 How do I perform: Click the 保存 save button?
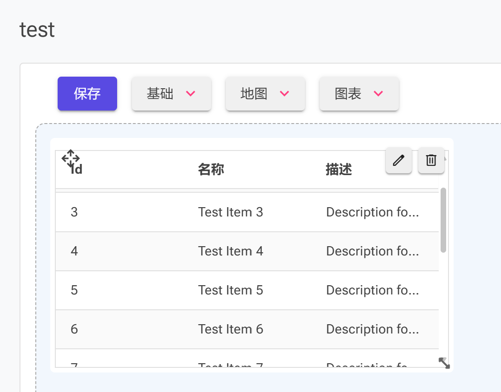87,93
